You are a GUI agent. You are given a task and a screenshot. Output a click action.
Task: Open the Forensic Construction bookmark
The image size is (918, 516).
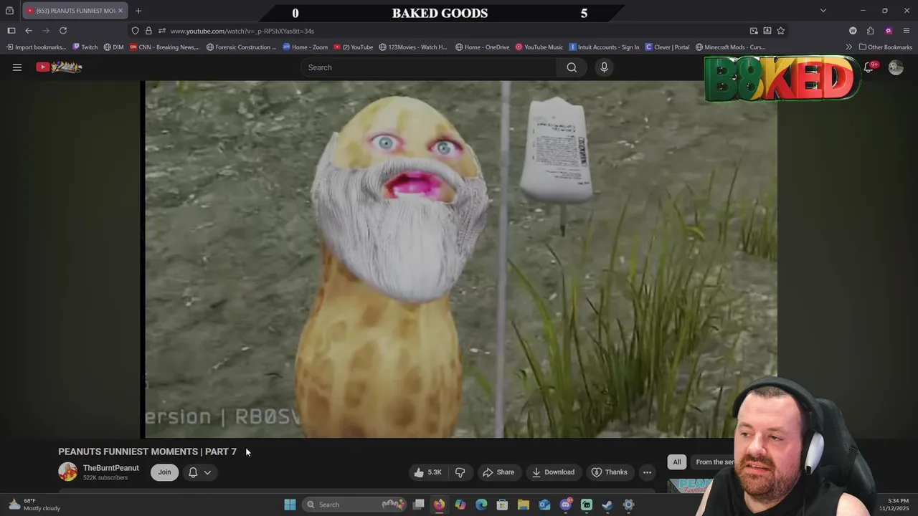pyautogui.click(x=241, y=47)
